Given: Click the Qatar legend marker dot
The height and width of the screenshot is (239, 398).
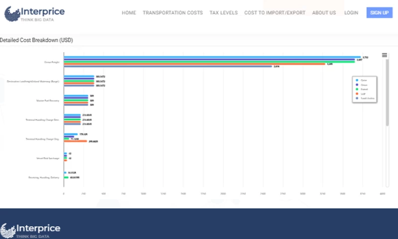Looking at the screenshot, I should [x=357, y=80].
